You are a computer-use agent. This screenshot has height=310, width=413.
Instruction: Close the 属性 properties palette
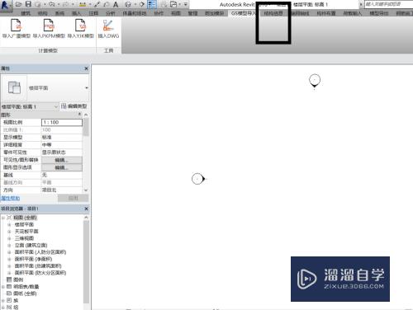(x=86, y=68)
